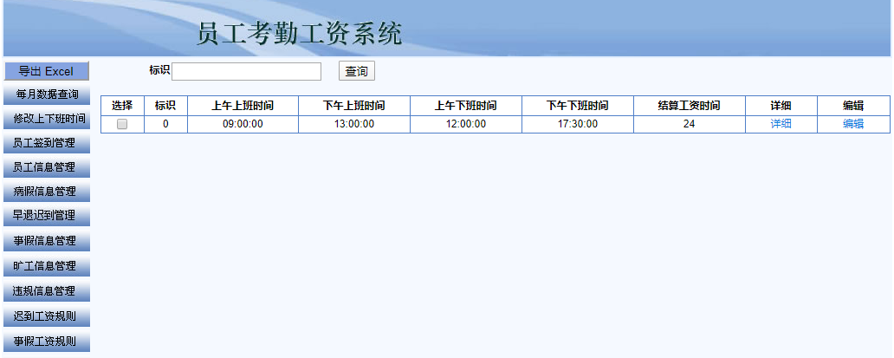
Task: Click the 选择 column header
Action: (122, 106)
